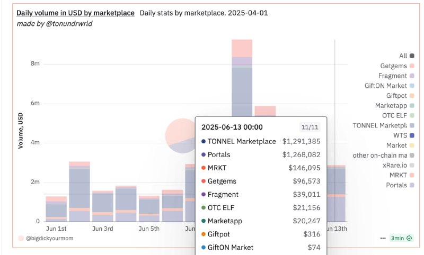The height and width of the screenshot is (255, 424).
Task: Toggle Marketapp series in legend
Action: (394, 105)
